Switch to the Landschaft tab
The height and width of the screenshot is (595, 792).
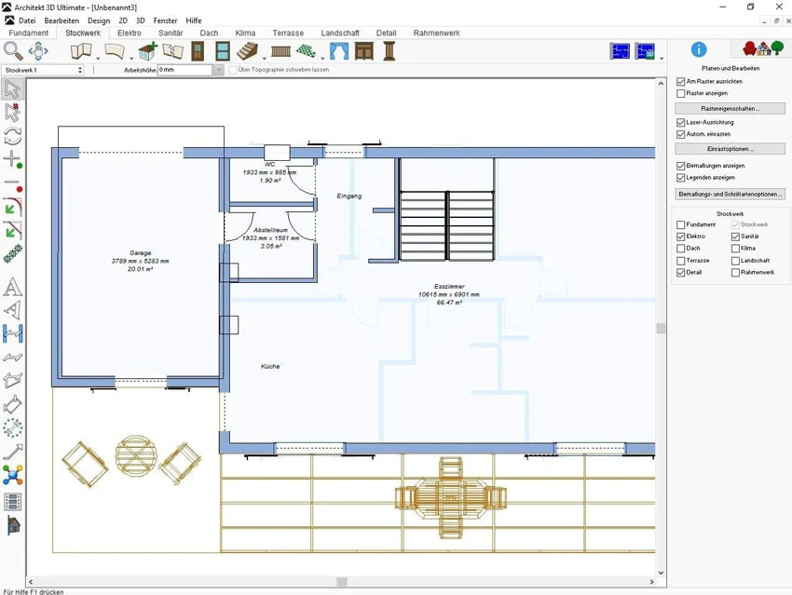[x=340, y=33]
